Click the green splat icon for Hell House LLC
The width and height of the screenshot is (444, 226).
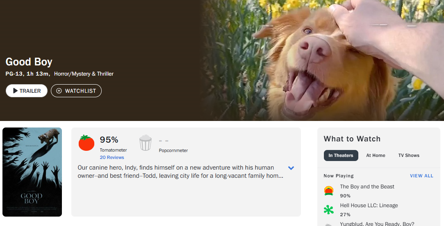(x=328, y=210)
